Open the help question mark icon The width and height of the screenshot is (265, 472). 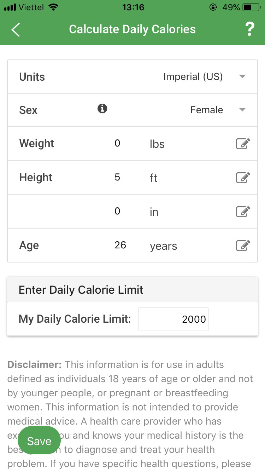tap(249, 29)
